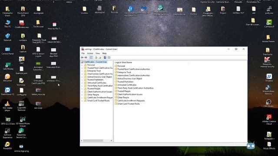Image resolution: width=278 pixels, height=156 pixels.
Task: Select Client Authentication Issuers in left tree
Action: click(x=100, y=91)
